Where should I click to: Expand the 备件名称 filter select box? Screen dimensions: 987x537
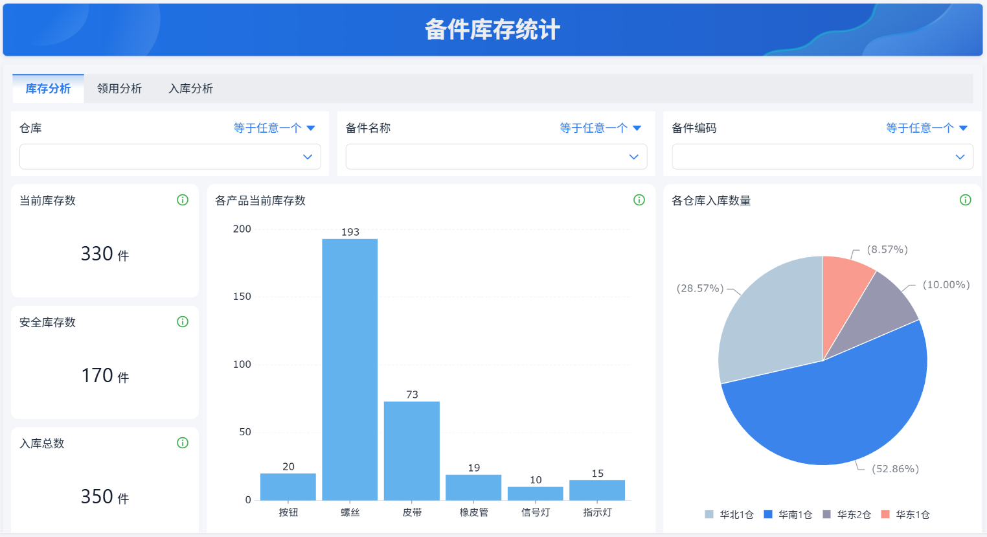pyautogui.click(x=497, y=157)
